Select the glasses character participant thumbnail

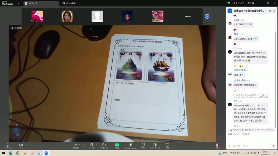coord(128,16)
